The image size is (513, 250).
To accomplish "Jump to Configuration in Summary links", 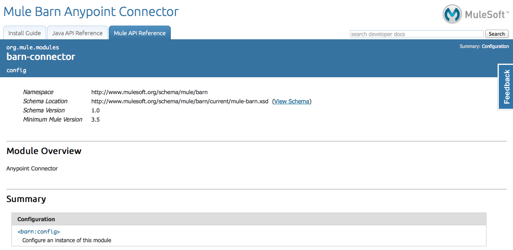I will 495,47.
